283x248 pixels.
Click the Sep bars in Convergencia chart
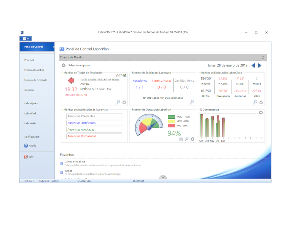click(x=201, y=125)
